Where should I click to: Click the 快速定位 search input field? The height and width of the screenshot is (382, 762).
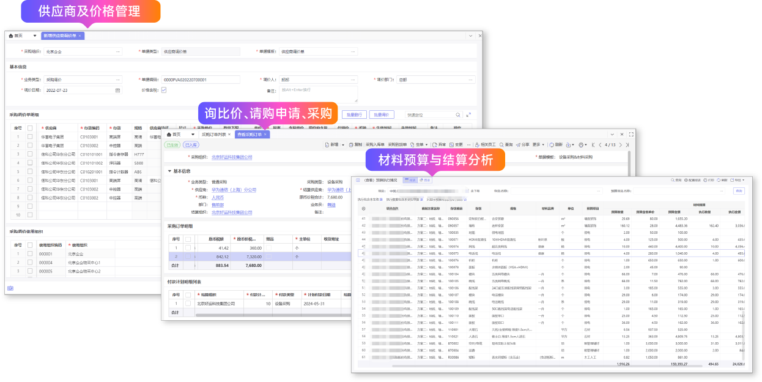pos(428,114)
